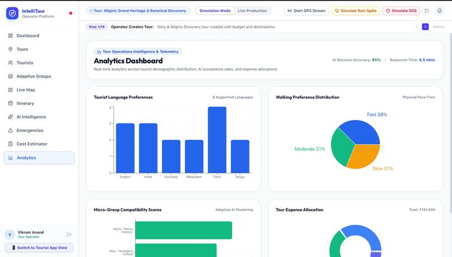The height and width of the screenshot is (257, 452).
Task: Click the Step 1/18 badge
Action: tap(96, 27)
